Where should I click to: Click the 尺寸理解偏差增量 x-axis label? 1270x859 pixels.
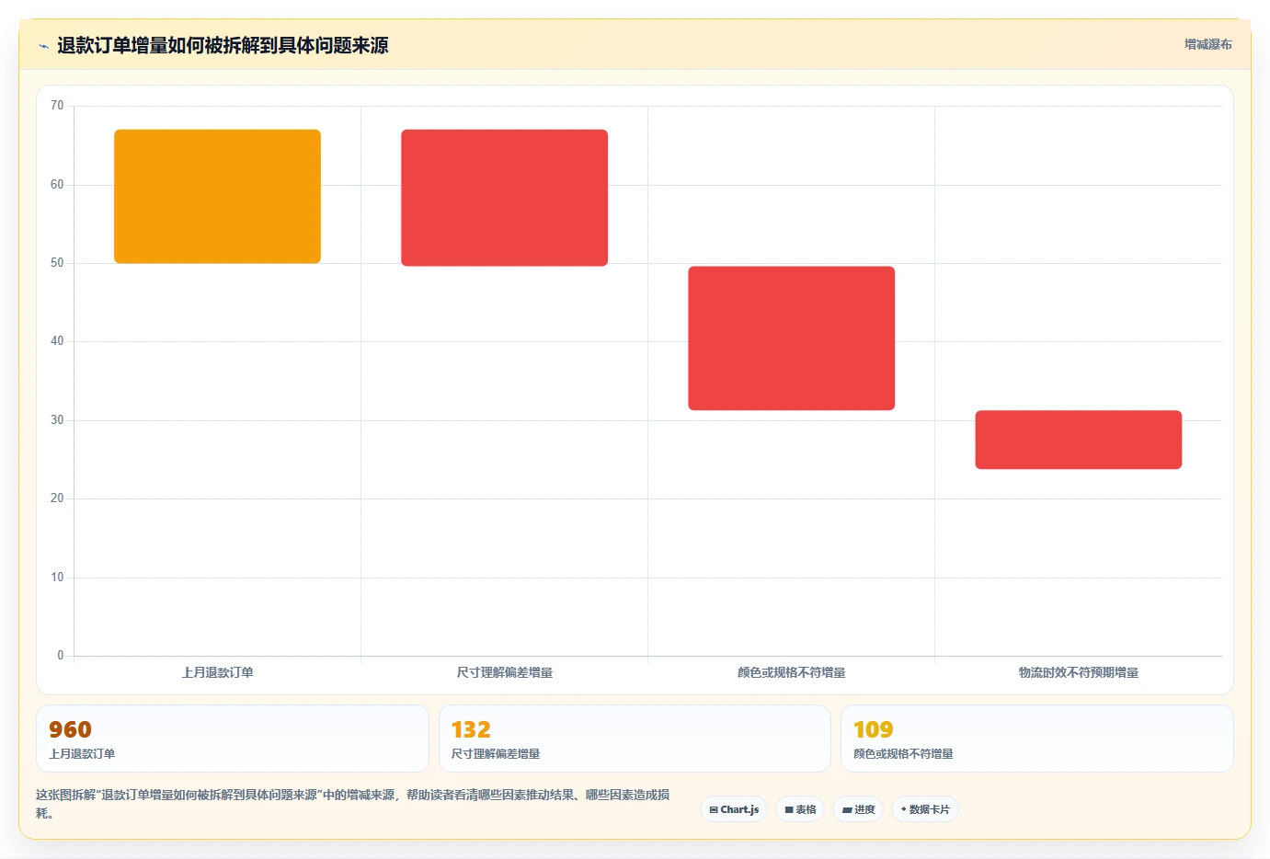coord(504,672)
